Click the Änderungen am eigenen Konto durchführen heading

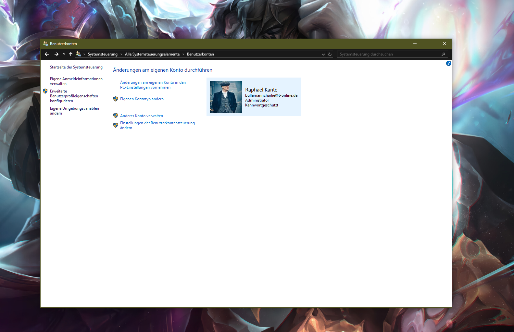[x=163, y=70]
